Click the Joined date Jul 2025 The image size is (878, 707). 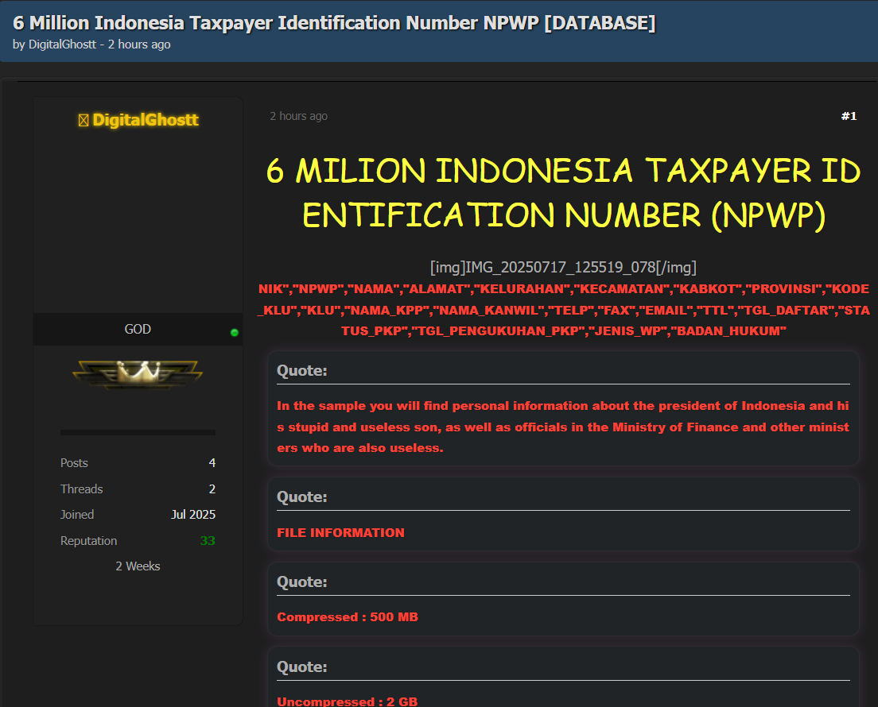point(193,515)
